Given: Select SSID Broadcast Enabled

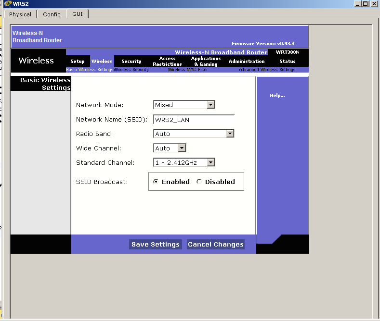Looking at the screenshot, I should (x=156, y=181).
